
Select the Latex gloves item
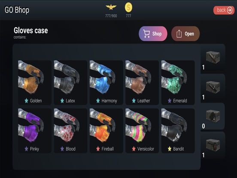(70, 83)
